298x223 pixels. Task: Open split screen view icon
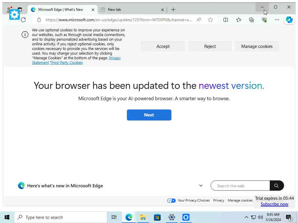[x=226, y=20]
